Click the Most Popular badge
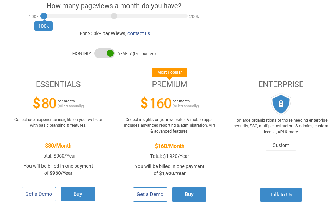Viewport: 331px width, 205px height. 170,72
